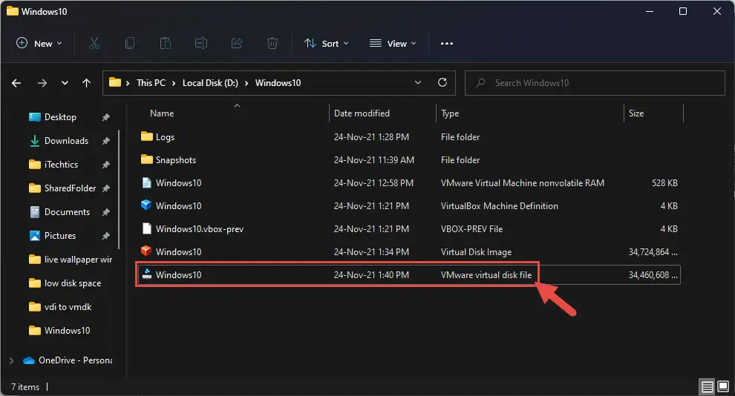The width and height of the screenshot is (735, 396).
Task: Switch to large thumbnails view icon
Action: 723,386
